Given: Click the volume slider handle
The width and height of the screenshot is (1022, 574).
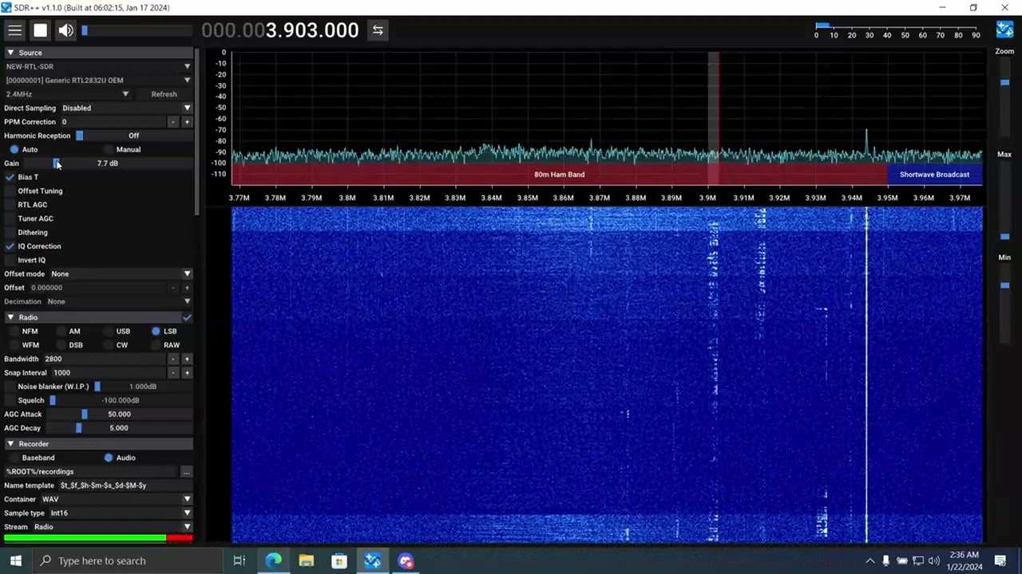Looking at the screenshot, I should click(85, 30).
